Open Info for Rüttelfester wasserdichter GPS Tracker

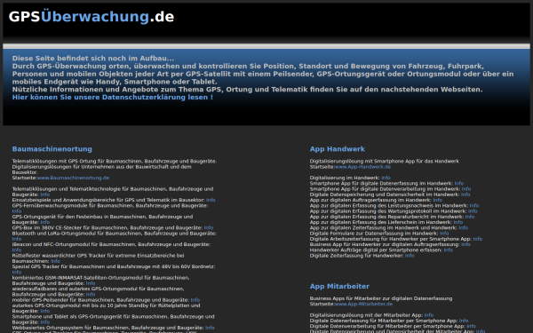(x=55, y=261)
